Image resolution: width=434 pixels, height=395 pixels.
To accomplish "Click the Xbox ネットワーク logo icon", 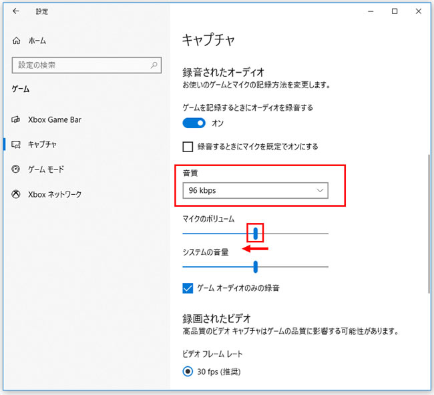I will tap(16, 194).
